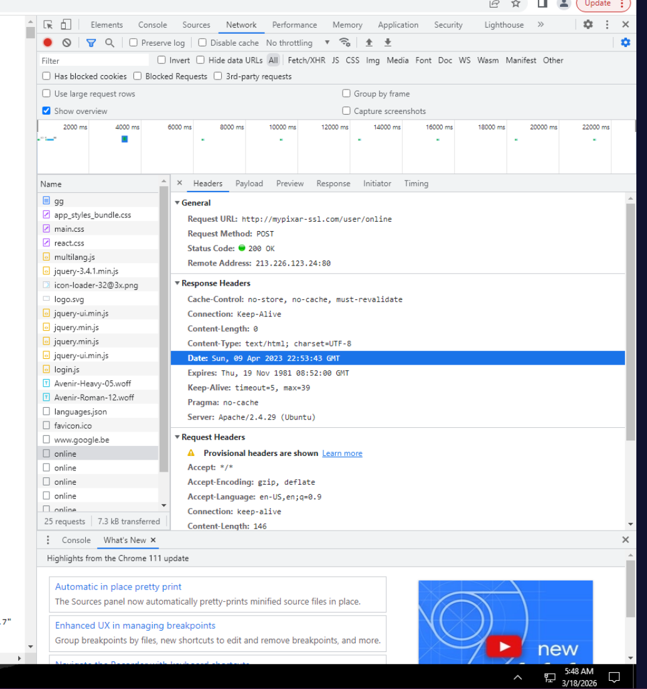Clear the network log
The width and height of the screenshot is (647, 689).
pos(66,43)
